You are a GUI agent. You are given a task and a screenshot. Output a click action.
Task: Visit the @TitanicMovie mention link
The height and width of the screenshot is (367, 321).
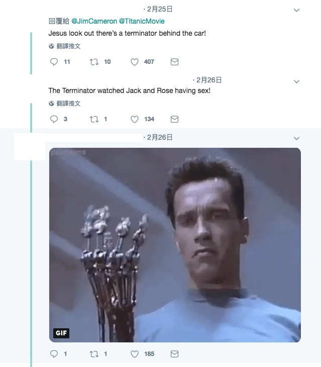point(142,21)
